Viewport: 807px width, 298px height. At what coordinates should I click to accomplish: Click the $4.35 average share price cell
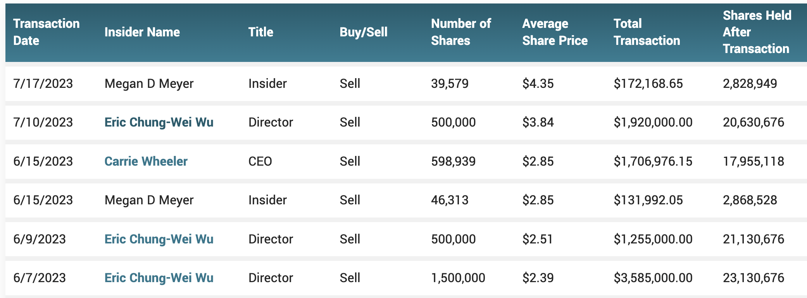[538, 84]
